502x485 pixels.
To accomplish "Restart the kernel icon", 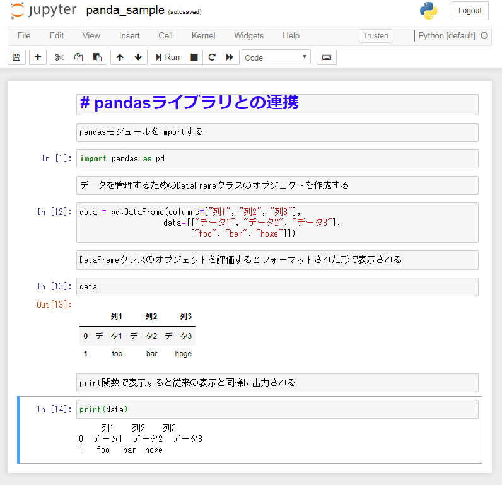I will click(x=212, y=57).
